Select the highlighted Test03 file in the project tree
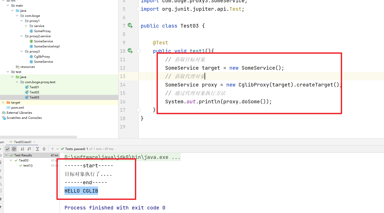 34,97
